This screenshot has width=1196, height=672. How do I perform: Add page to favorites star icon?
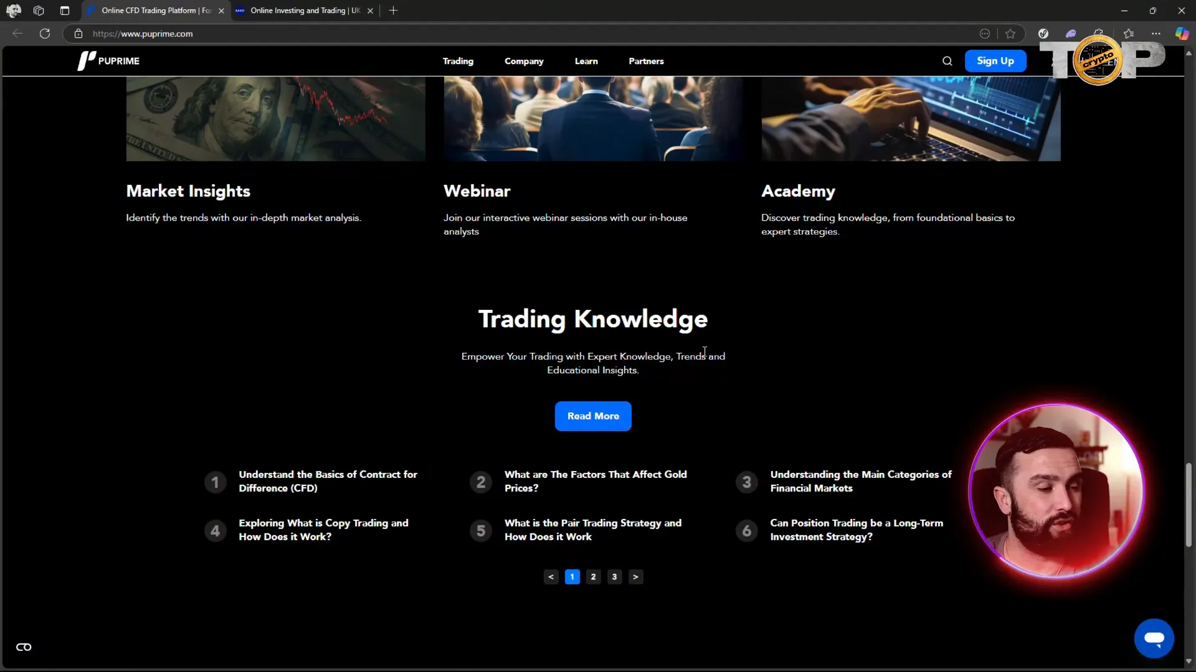point(1010,34)
